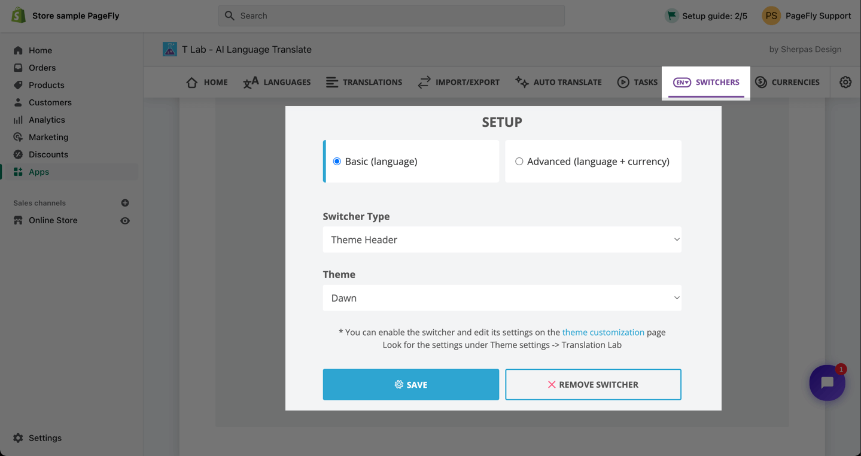Image resolution: width=861 pixels, height=456 pixels.
Task: Open the Theme dropdown showing Dawn
Action: (x=502, y=298)
